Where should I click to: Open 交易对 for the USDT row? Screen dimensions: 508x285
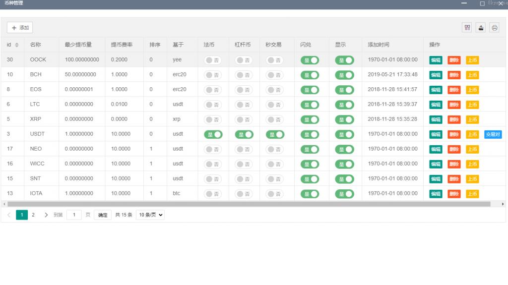pos(493,134)
